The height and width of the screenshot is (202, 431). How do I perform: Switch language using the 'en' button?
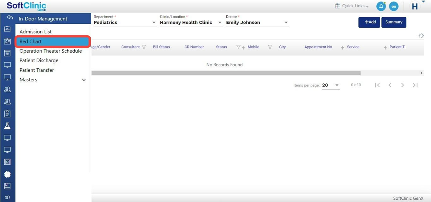(x=394, y=7)
